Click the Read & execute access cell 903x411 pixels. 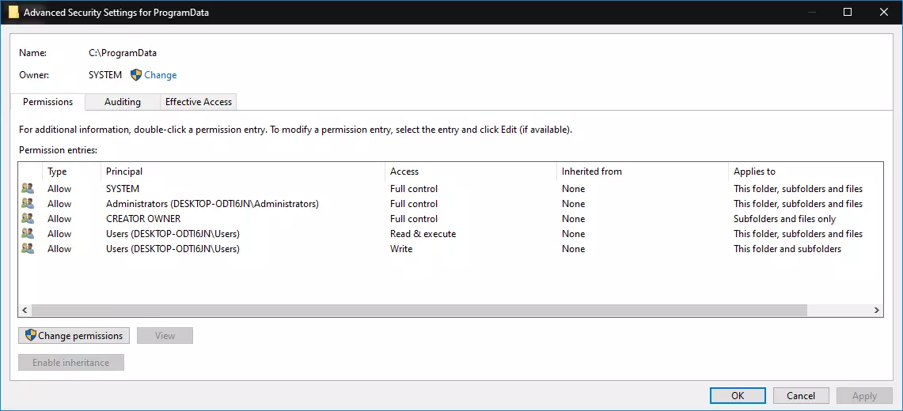(423, 233)
